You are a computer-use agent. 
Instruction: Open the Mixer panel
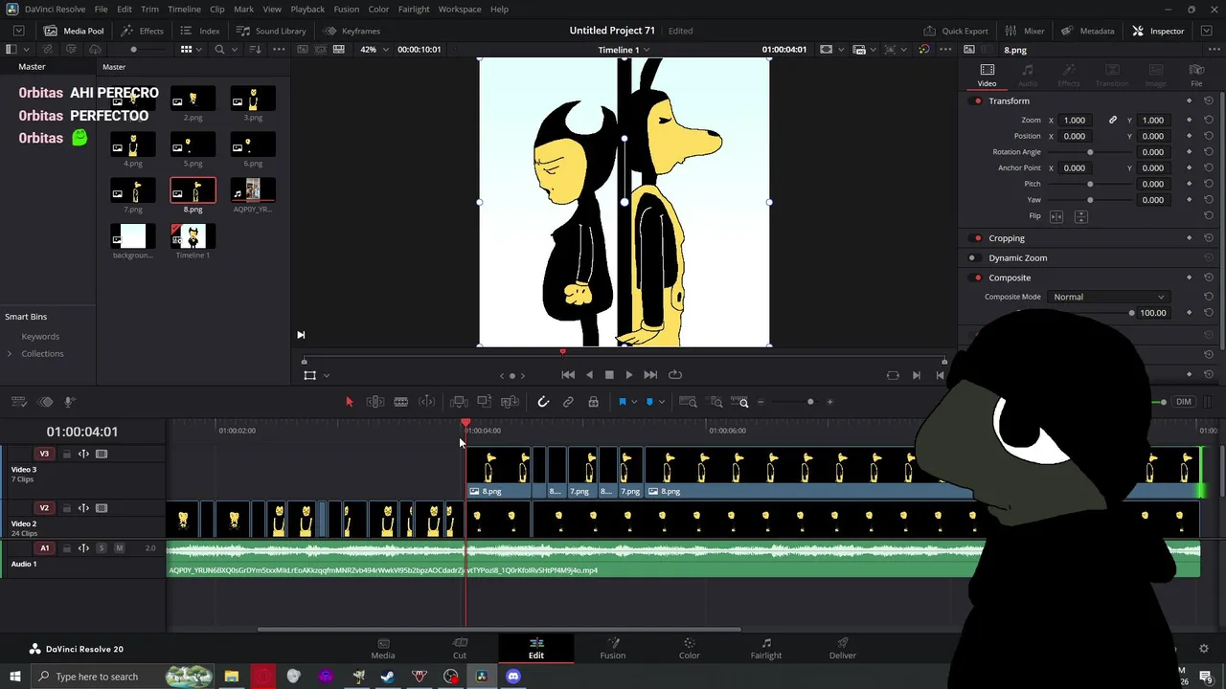[1024, 31]
